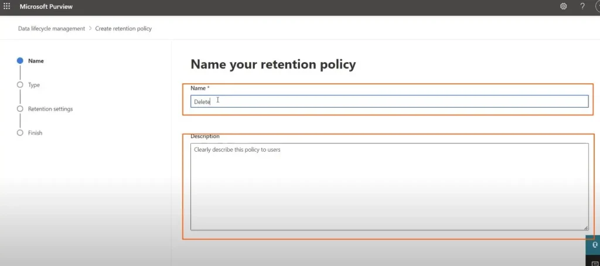Focus the Name text field

[x=389, y=101]
